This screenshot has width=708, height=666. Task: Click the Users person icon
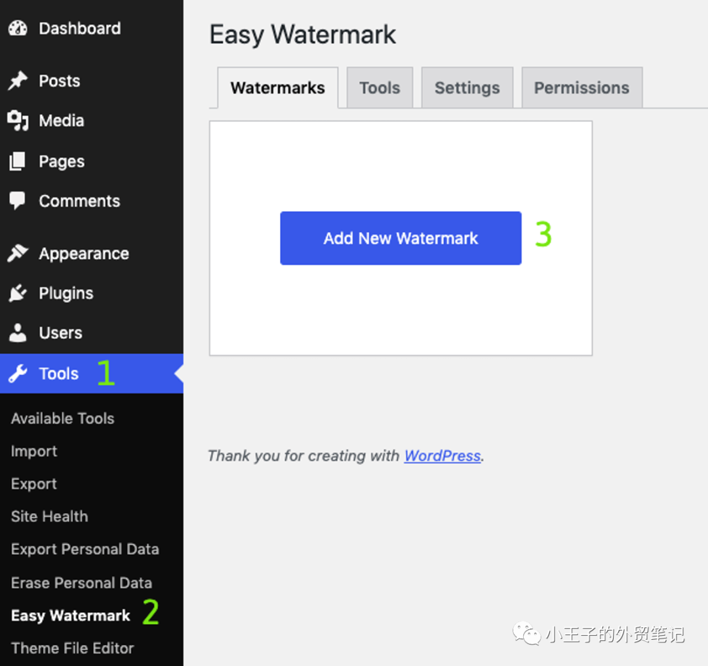[18, 333]
